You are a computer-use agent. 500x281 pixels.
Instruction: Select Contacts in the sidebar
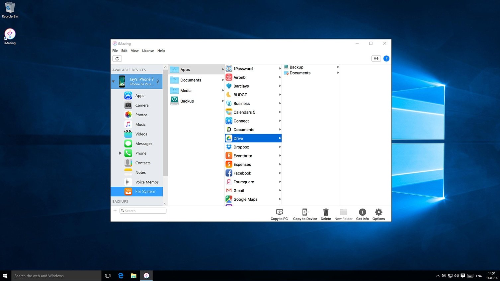pos(137,163)
